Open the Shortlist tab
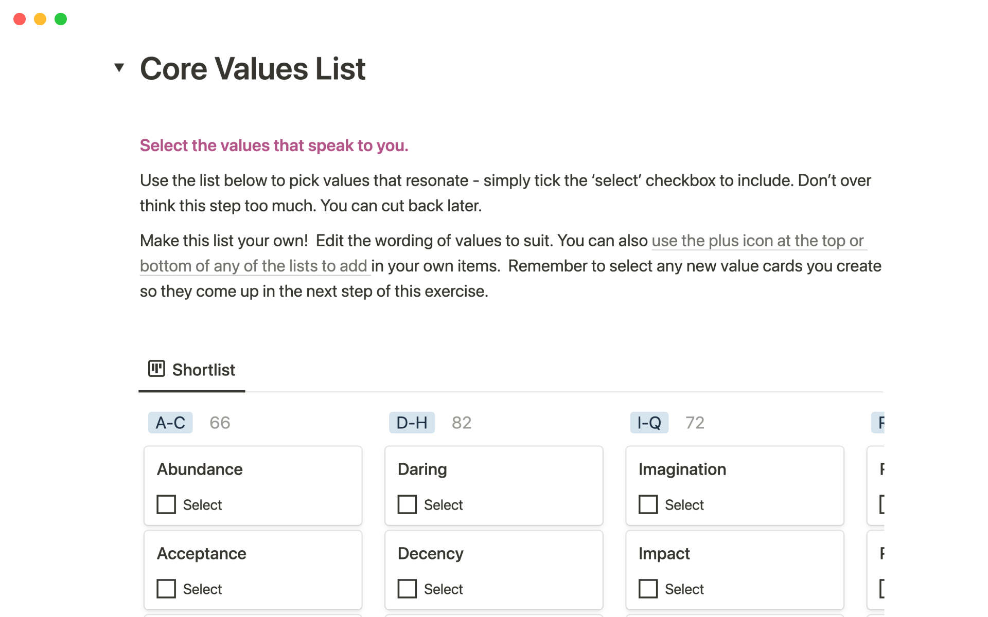 coord(203,370)
